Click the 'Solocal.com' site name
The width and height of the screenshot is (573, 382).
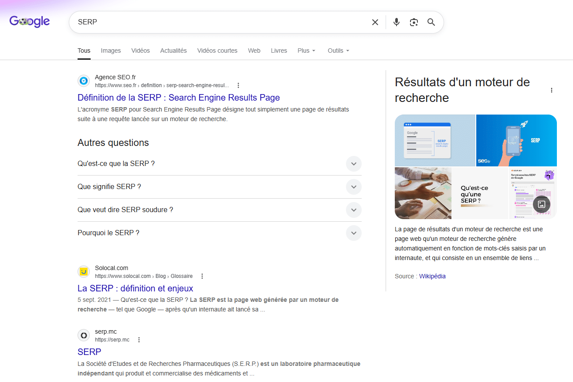(x=112, y=268)
